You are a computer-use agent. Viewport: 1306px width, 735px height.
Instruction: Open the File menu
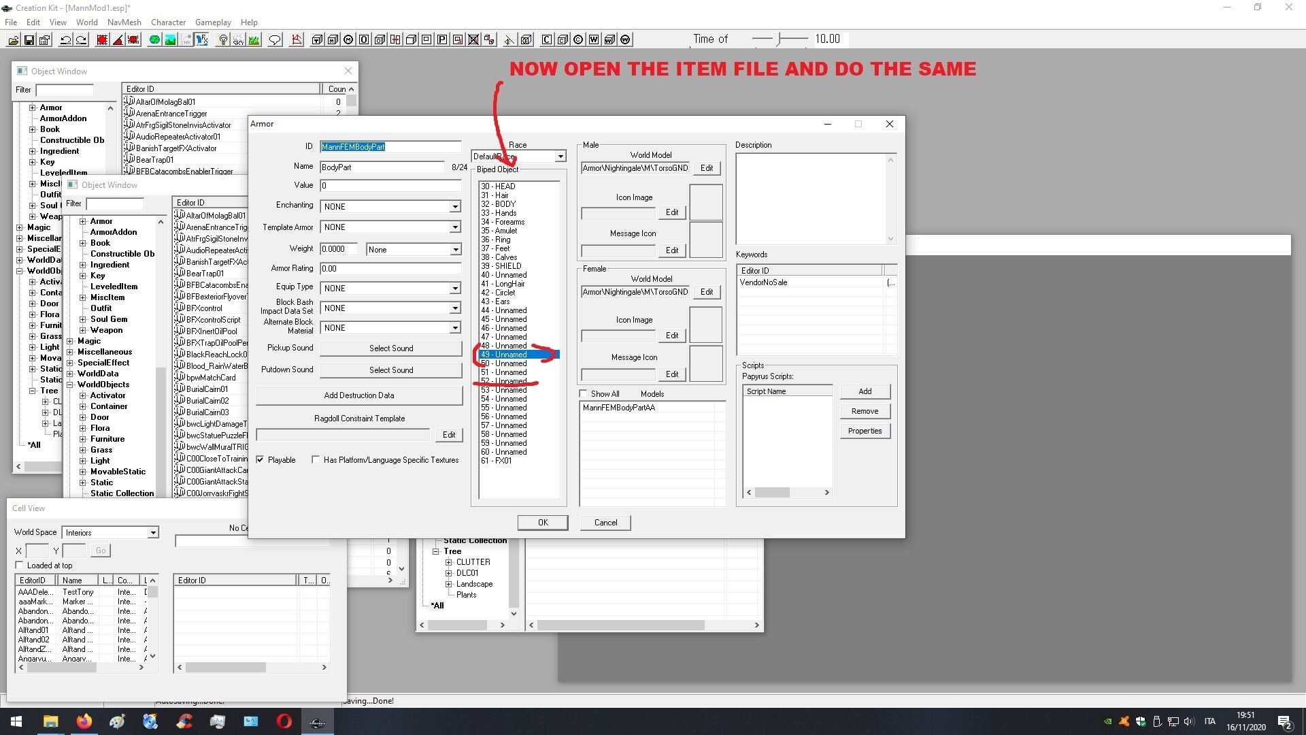[11, 22]
